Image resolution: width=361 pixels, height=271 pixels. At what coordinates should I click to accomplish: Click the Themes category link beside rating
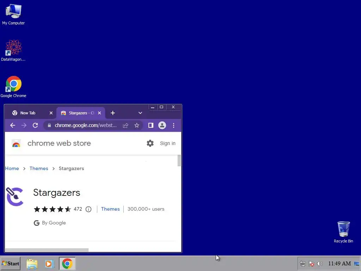point(110,209)
